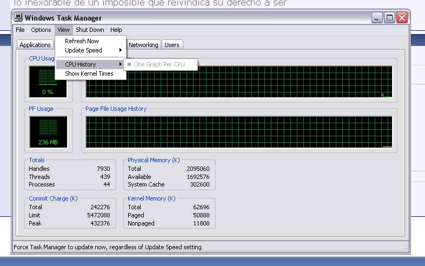The image size is (425, 266).
Task: Click the window resize grip corner
Action: (x=406, y=249)
